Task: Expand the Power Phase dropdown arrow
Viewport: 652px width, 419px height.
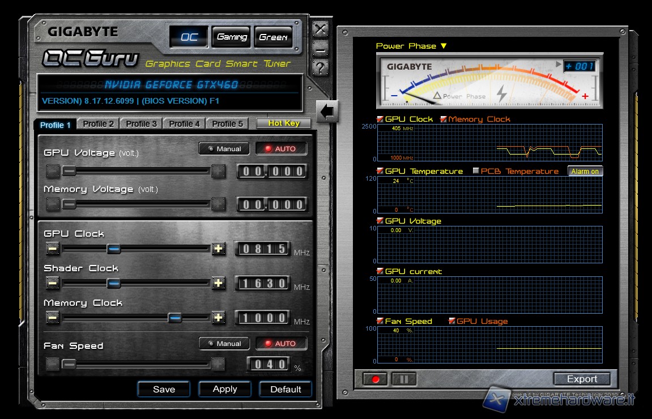Action: (x=444, y=46)
